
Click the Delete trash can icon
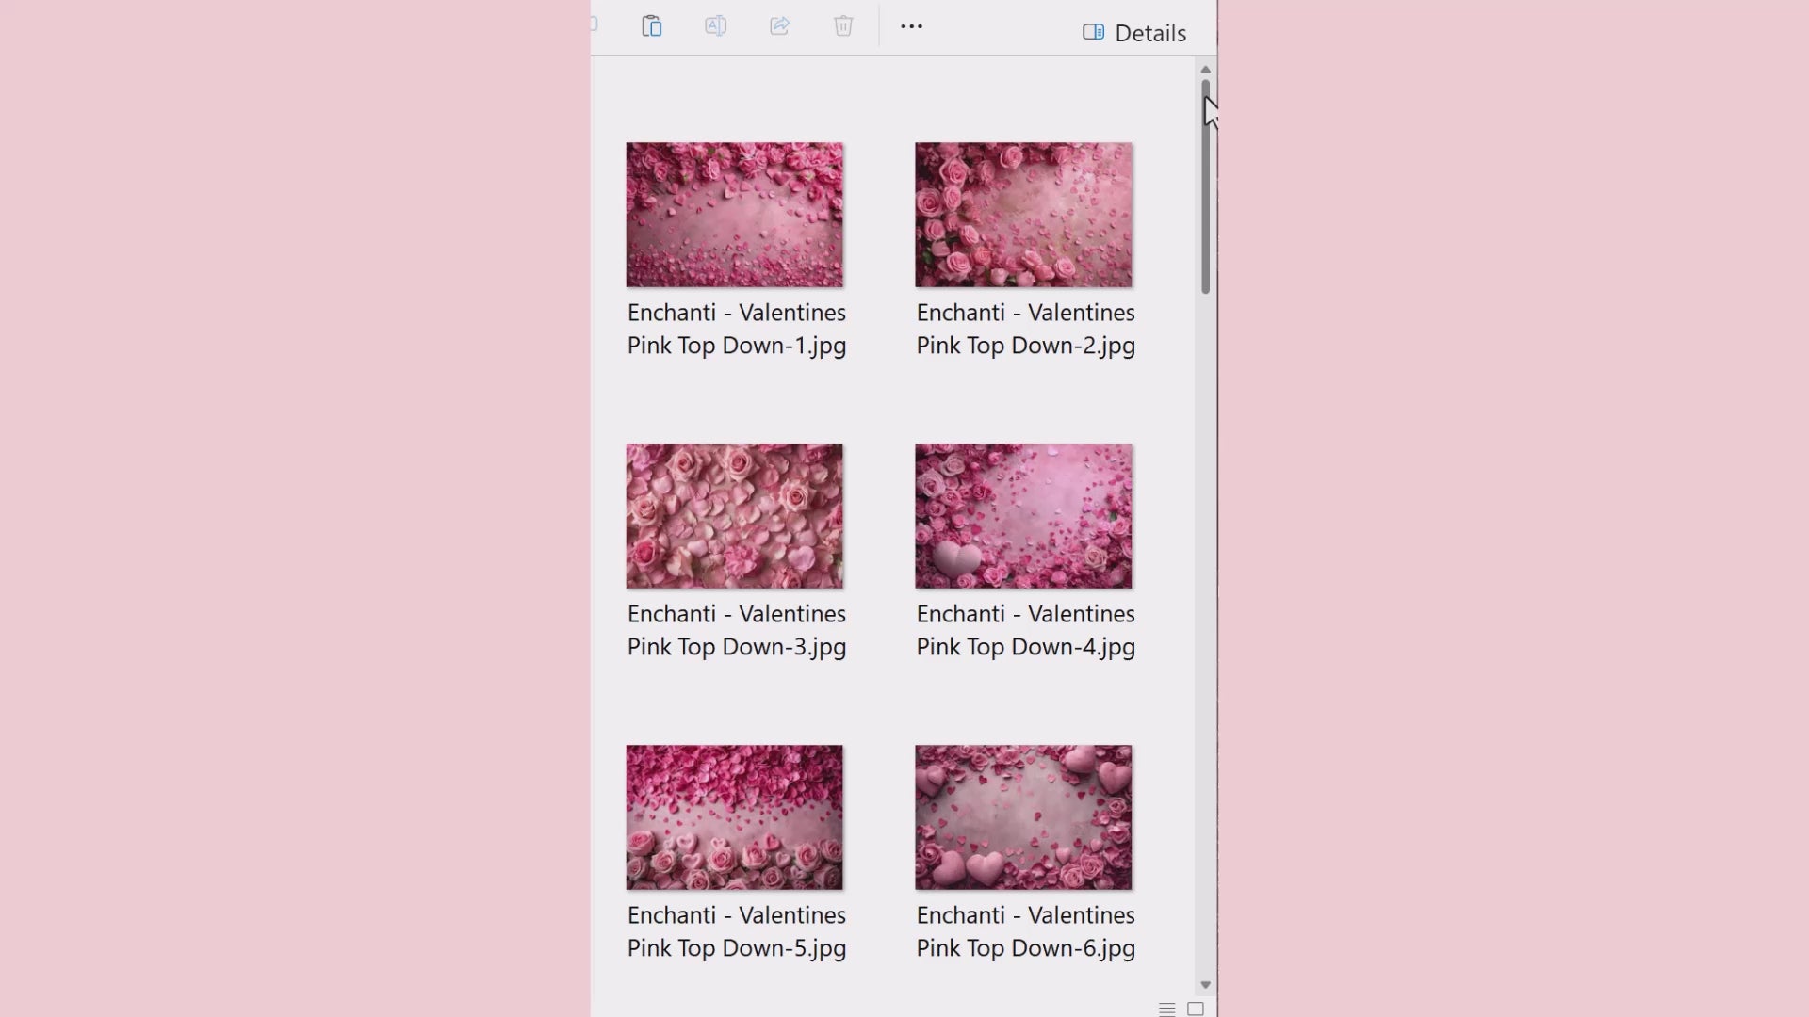[x=843, y=26]
